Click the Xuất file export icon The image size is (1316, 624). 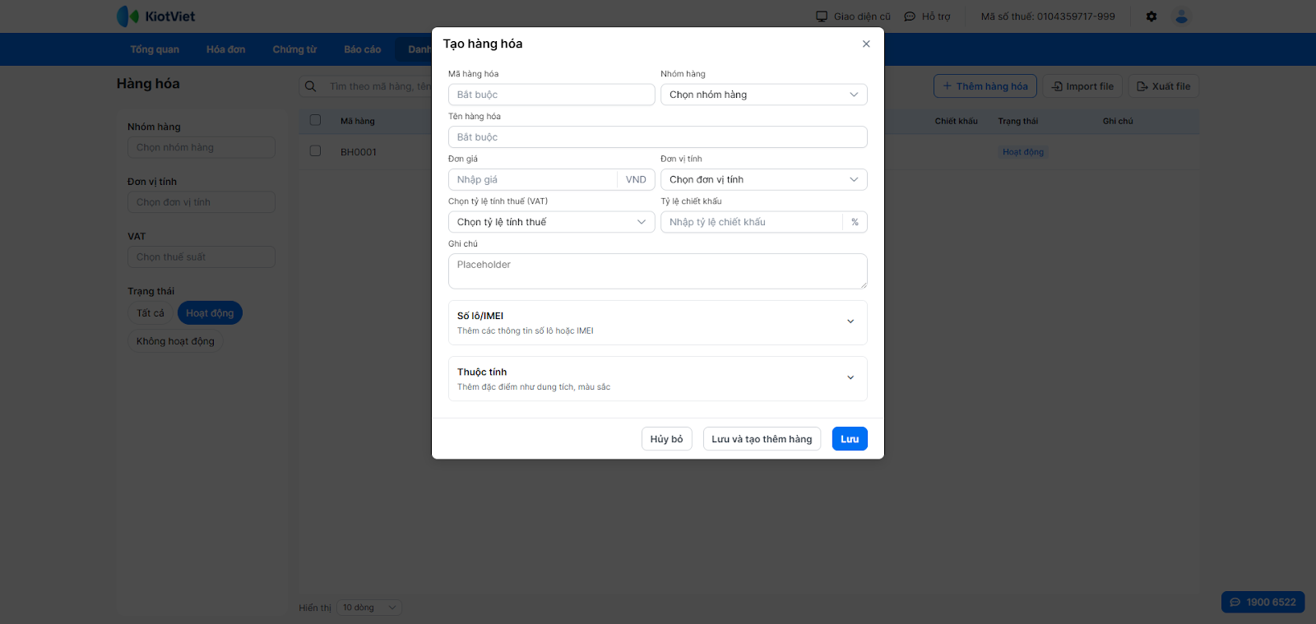pyautogui.click(x=1142, y=86)
